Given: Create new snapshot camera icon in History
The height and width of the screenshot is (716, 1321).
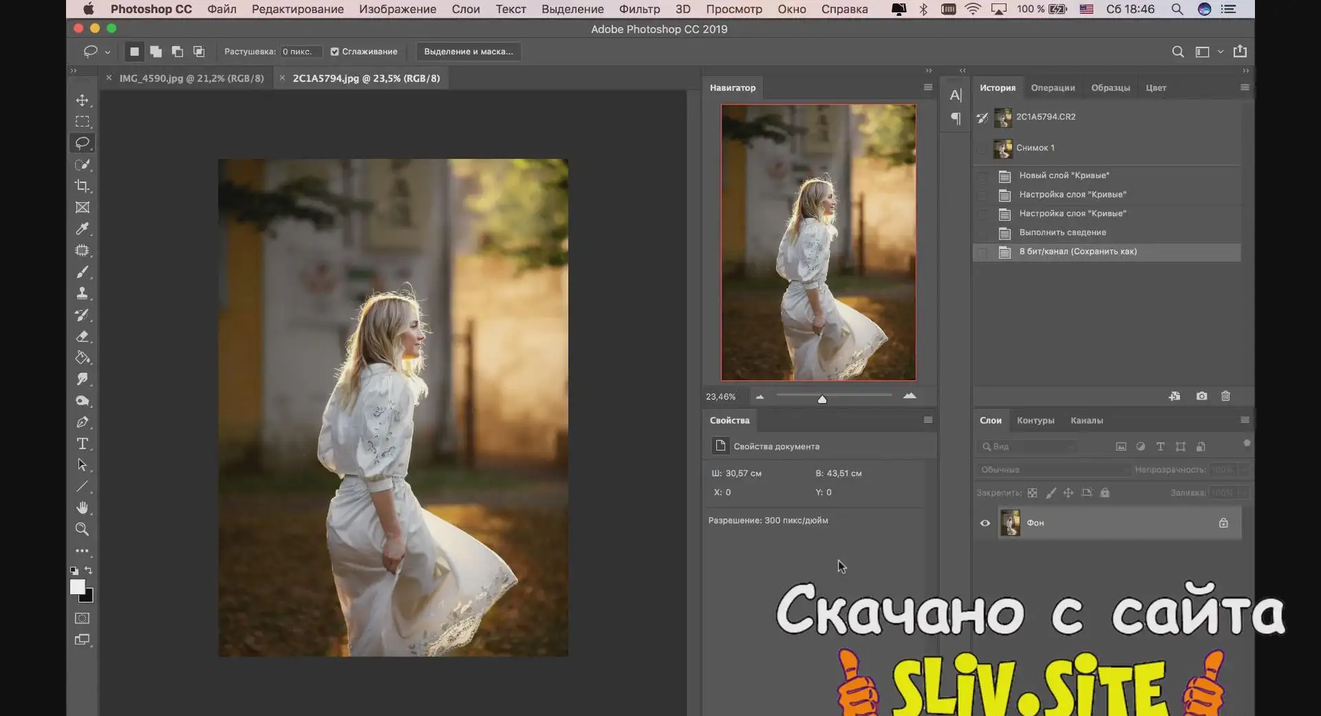Looking at the screenshot, I should pyautogui.click(x=1201, y=396).
